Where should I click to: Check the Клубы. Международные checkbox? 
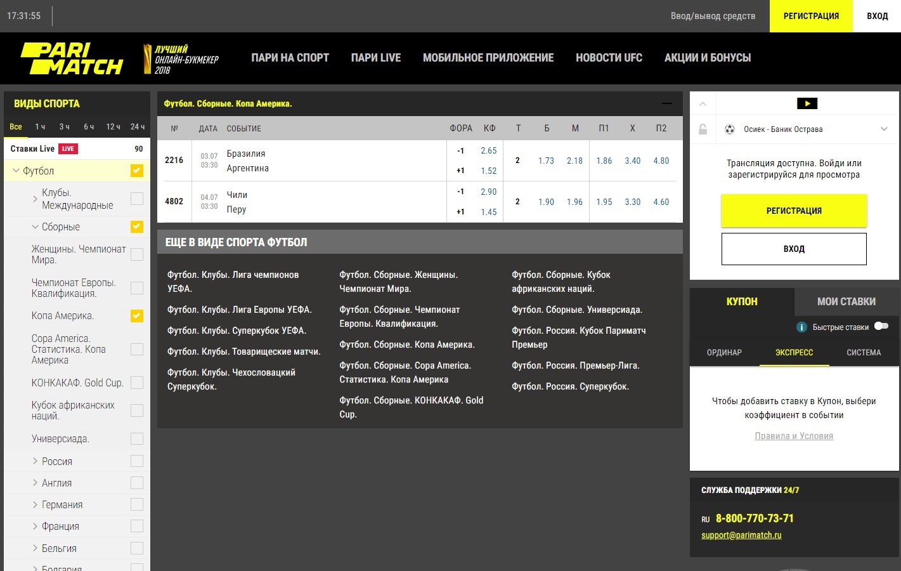(137, 199)
